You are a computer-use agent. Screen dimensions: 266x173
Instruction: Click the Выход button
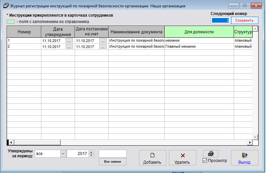244,158
